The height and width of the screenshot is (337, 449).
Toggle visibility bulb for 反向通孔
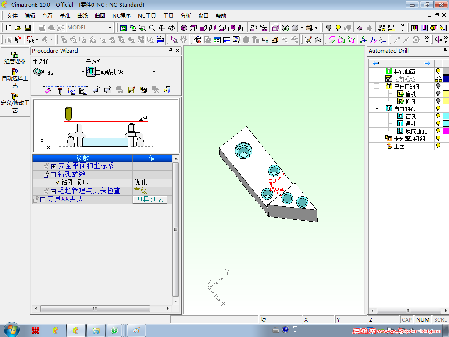438,131
